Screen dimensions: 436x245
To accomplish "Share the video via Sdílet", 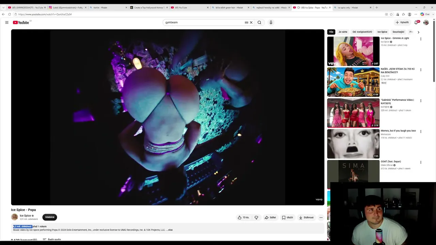I will tap(270, 217).
